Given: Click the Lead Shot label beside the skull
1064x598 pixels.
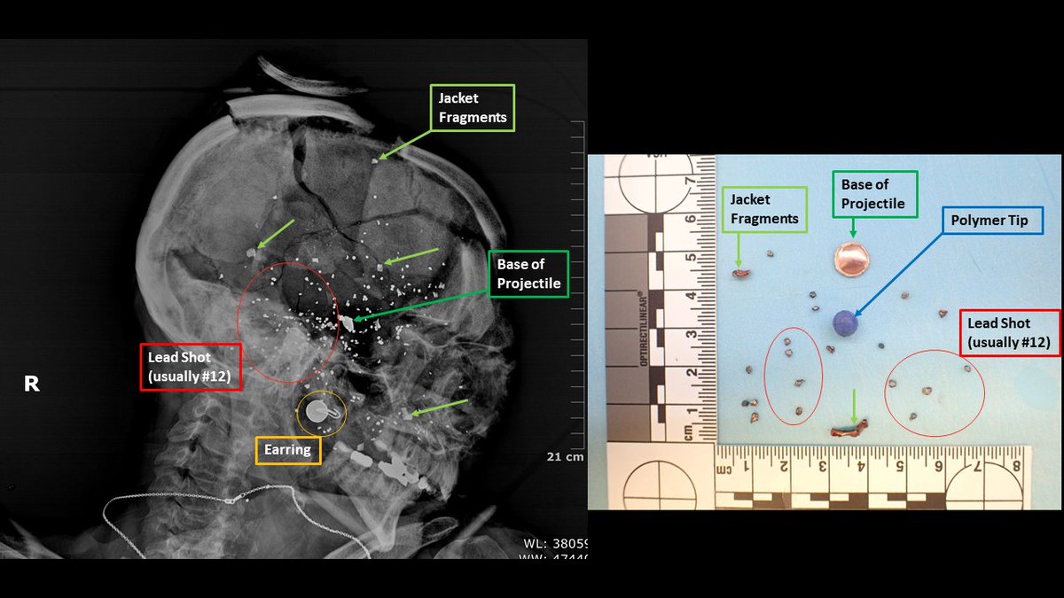Looking at the screenshot, I should coord(190,367).
